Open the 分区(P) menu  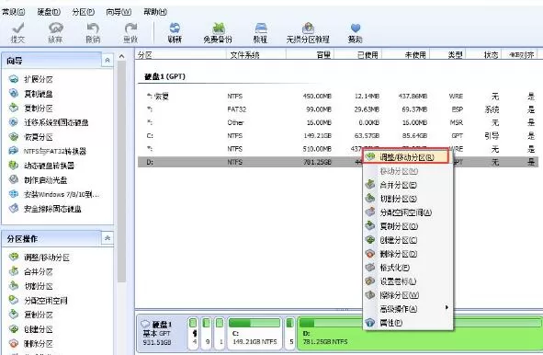(83, 12)
